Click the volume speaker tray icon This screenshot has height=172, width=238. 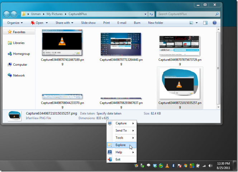[x=210, y=166]
